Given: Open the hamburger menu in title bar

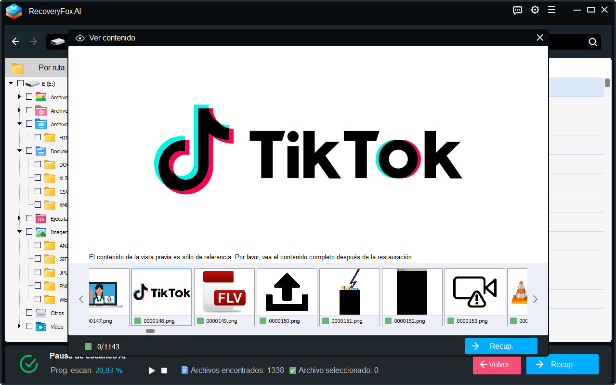Looking at the screenshot, I should 551,10.
